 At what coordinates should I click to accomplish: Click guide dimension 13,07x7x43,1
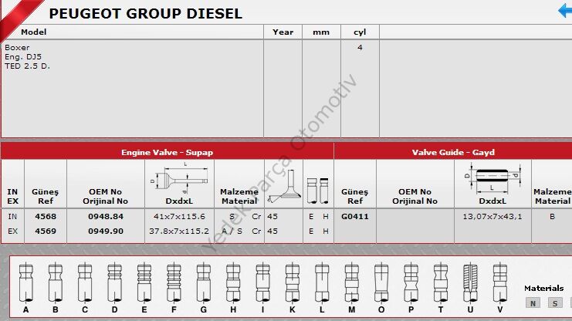click(492, 217)
